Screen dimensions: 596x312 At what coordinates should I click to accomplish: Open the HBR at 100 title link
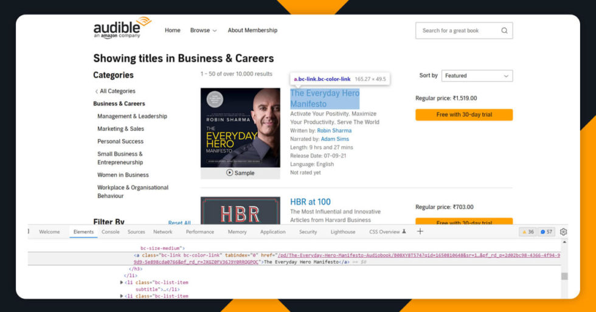pos(310,202)
